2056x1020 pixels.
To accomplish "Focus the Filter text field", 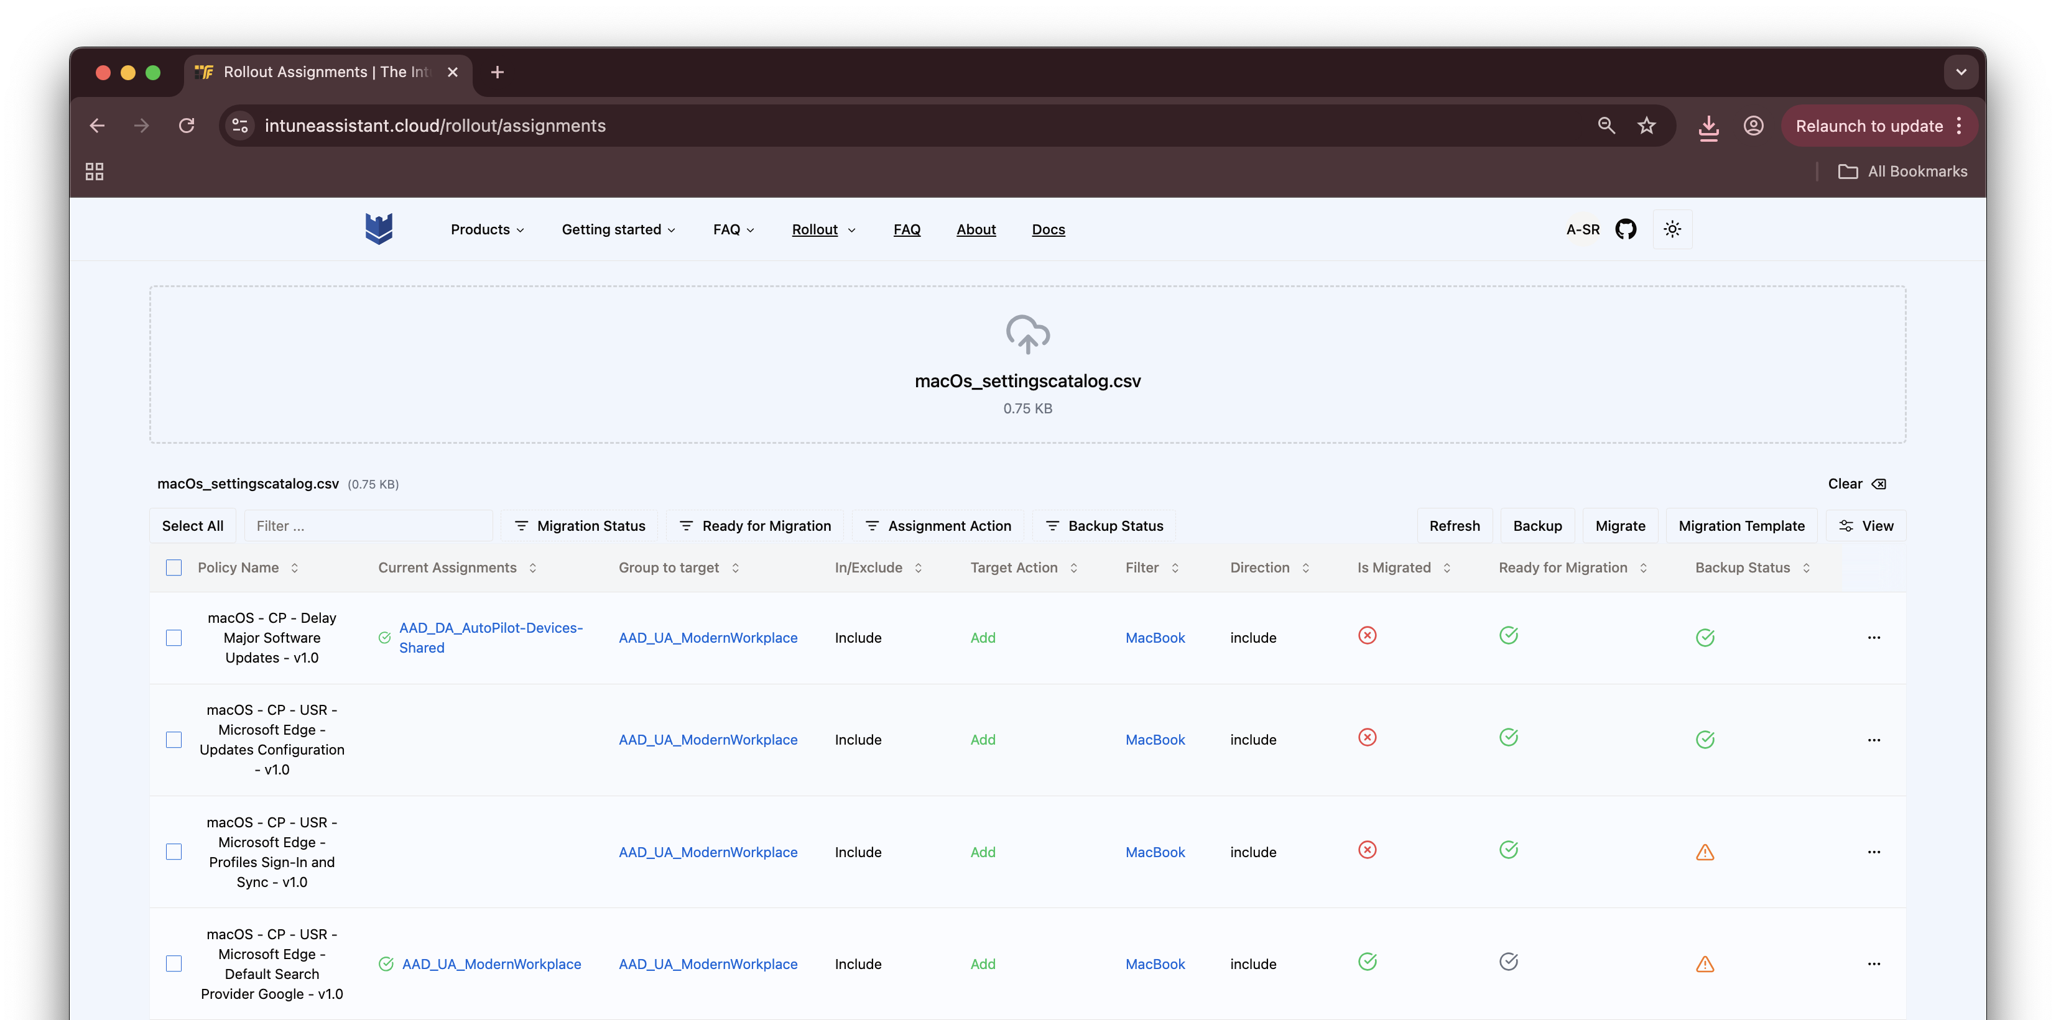I will (369, 526).
